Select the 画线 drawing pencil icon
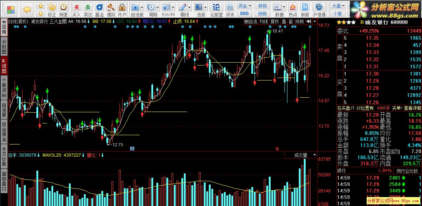Screen dimensions: 422x206 click(x=183, y=7)
